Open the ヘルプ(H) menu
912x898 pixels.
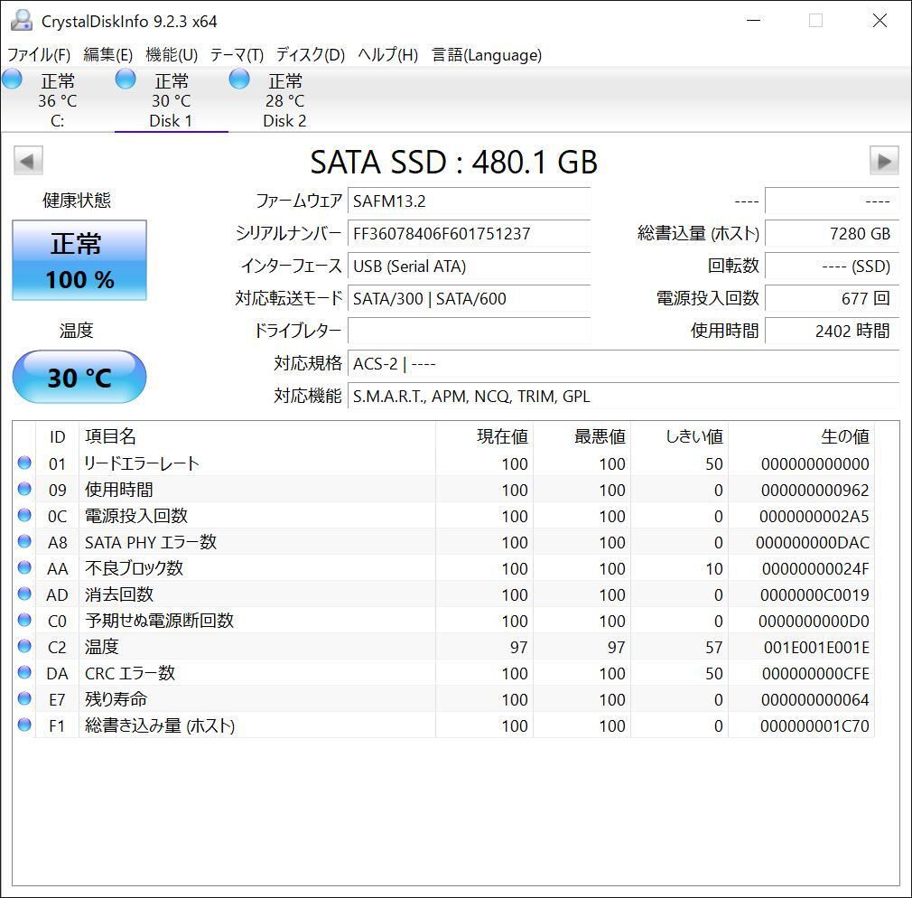click(x=388, y=55)
